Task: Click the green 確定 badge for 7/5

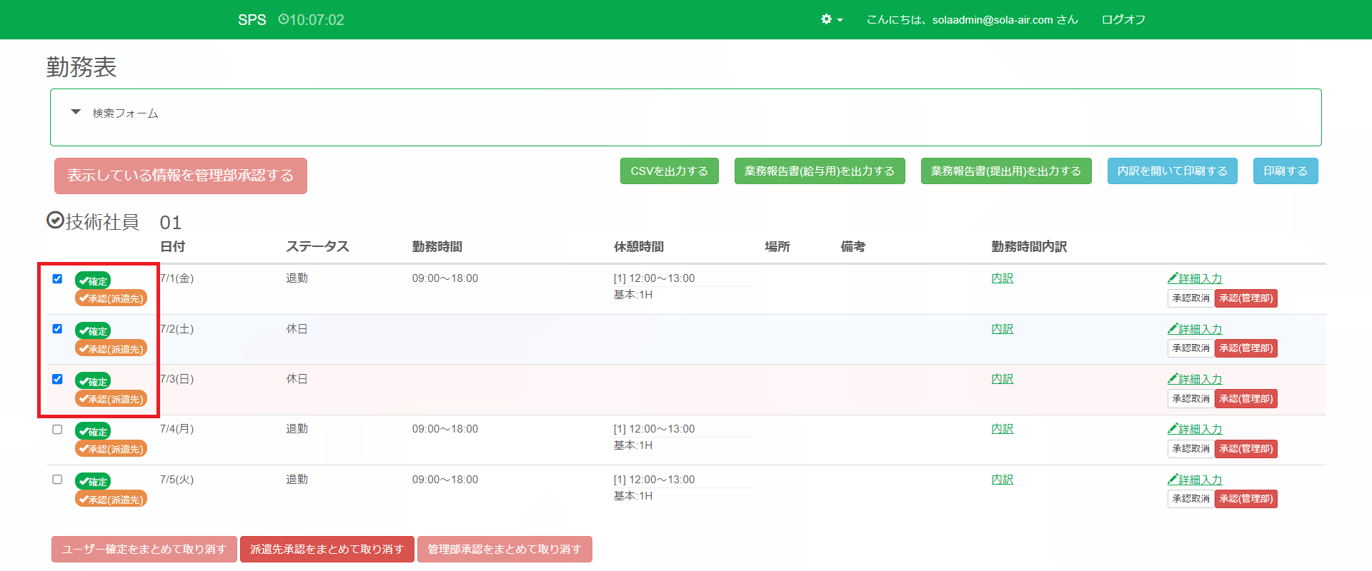Action: tap(93, 482)
